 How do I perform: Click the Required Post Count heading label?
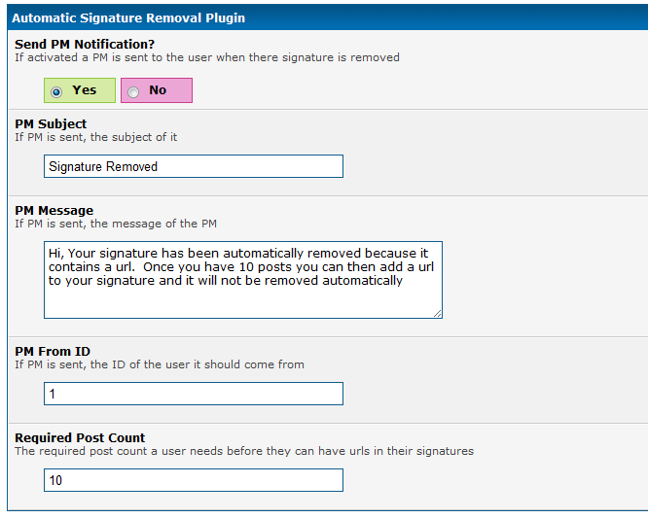coord(80,438)
